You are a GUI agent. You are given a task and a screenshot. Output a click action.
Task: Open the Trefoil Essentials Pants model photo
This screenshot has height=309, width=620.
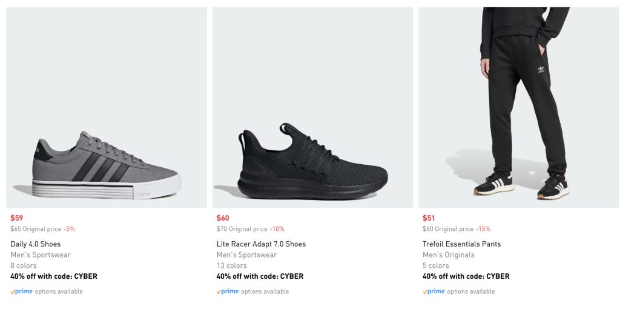point(518,108)
